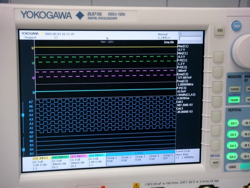Tap the soft key beside Freq(C2) readout

pos(217,86)
